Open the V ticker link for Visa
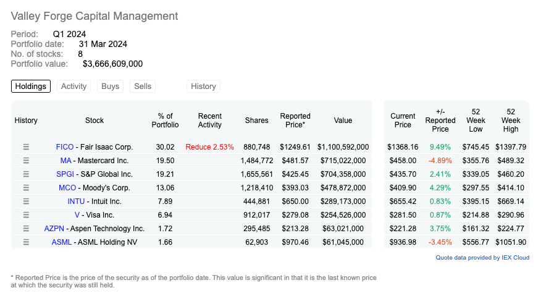The width and height of the screenshot is (546, 301). pyautogui.click(x=77, y=215)
